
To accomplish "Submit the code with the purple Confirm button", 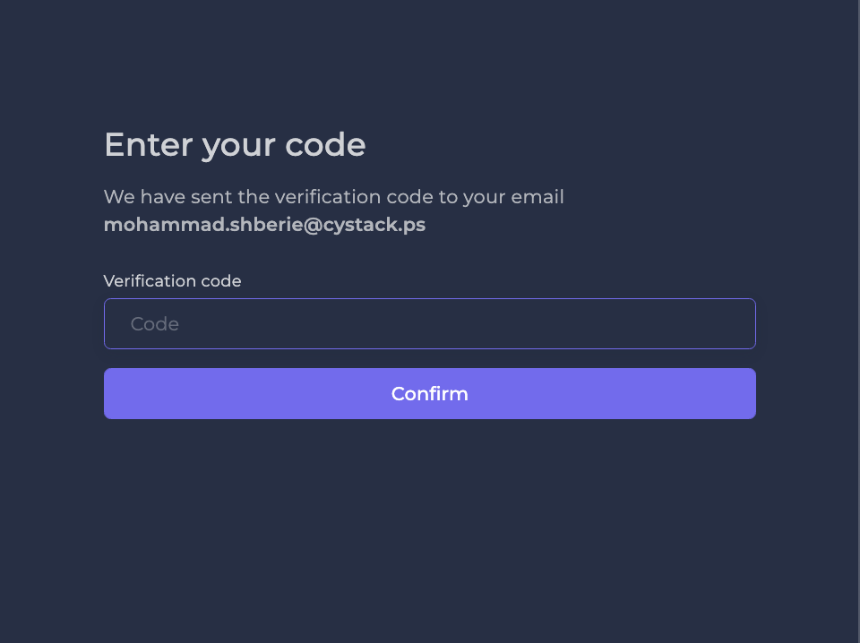I will [x=429, y=394].
